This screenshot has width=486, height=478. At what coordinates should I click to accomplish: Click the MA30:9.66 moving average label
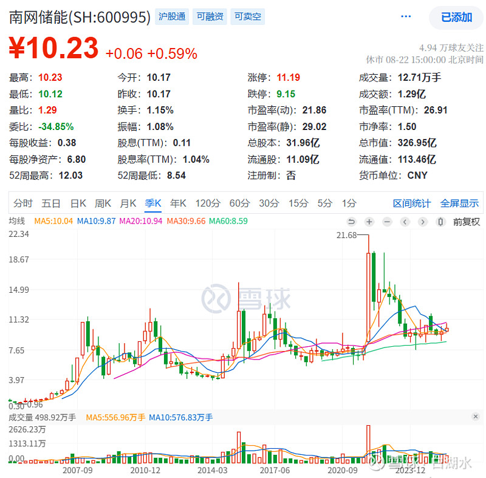point(186,221)
